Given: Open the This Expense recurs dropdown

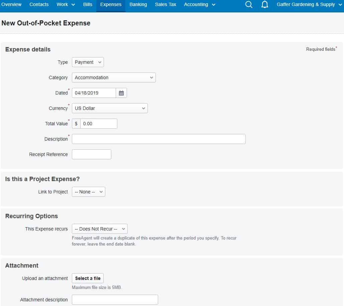Looking at the screenshot, I should [100, 229].
